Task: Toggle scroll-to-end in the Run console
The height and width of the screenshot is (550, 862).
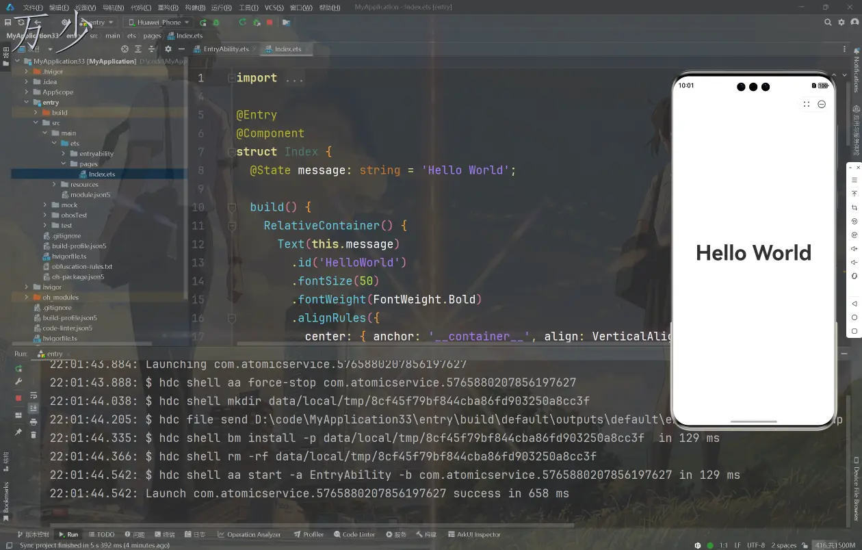Action: [33, 408]
